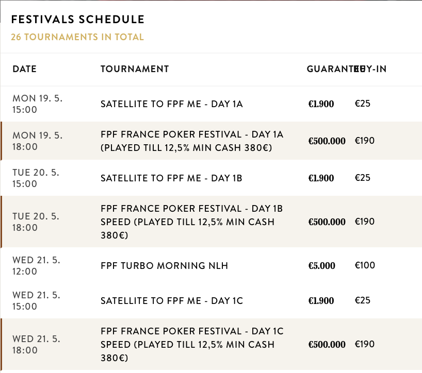The width and height of the screenshot is (422, 373).
Task: Click €190 buy-in of Day 1C Speed
Action: tap(364, 344)
